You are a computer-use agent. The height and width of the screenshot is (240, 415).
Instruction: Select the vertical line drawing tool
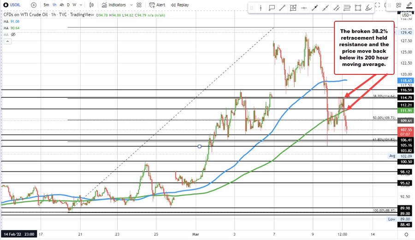[x=261, y=8]
